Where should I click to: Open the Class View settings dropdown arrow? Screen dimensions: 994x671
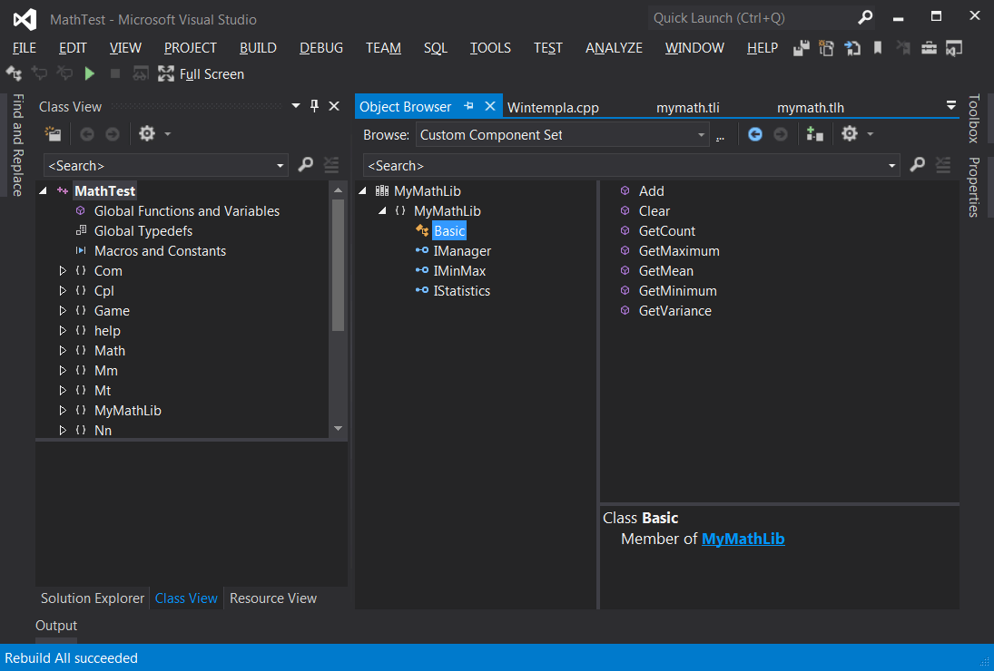coord(167,134)
